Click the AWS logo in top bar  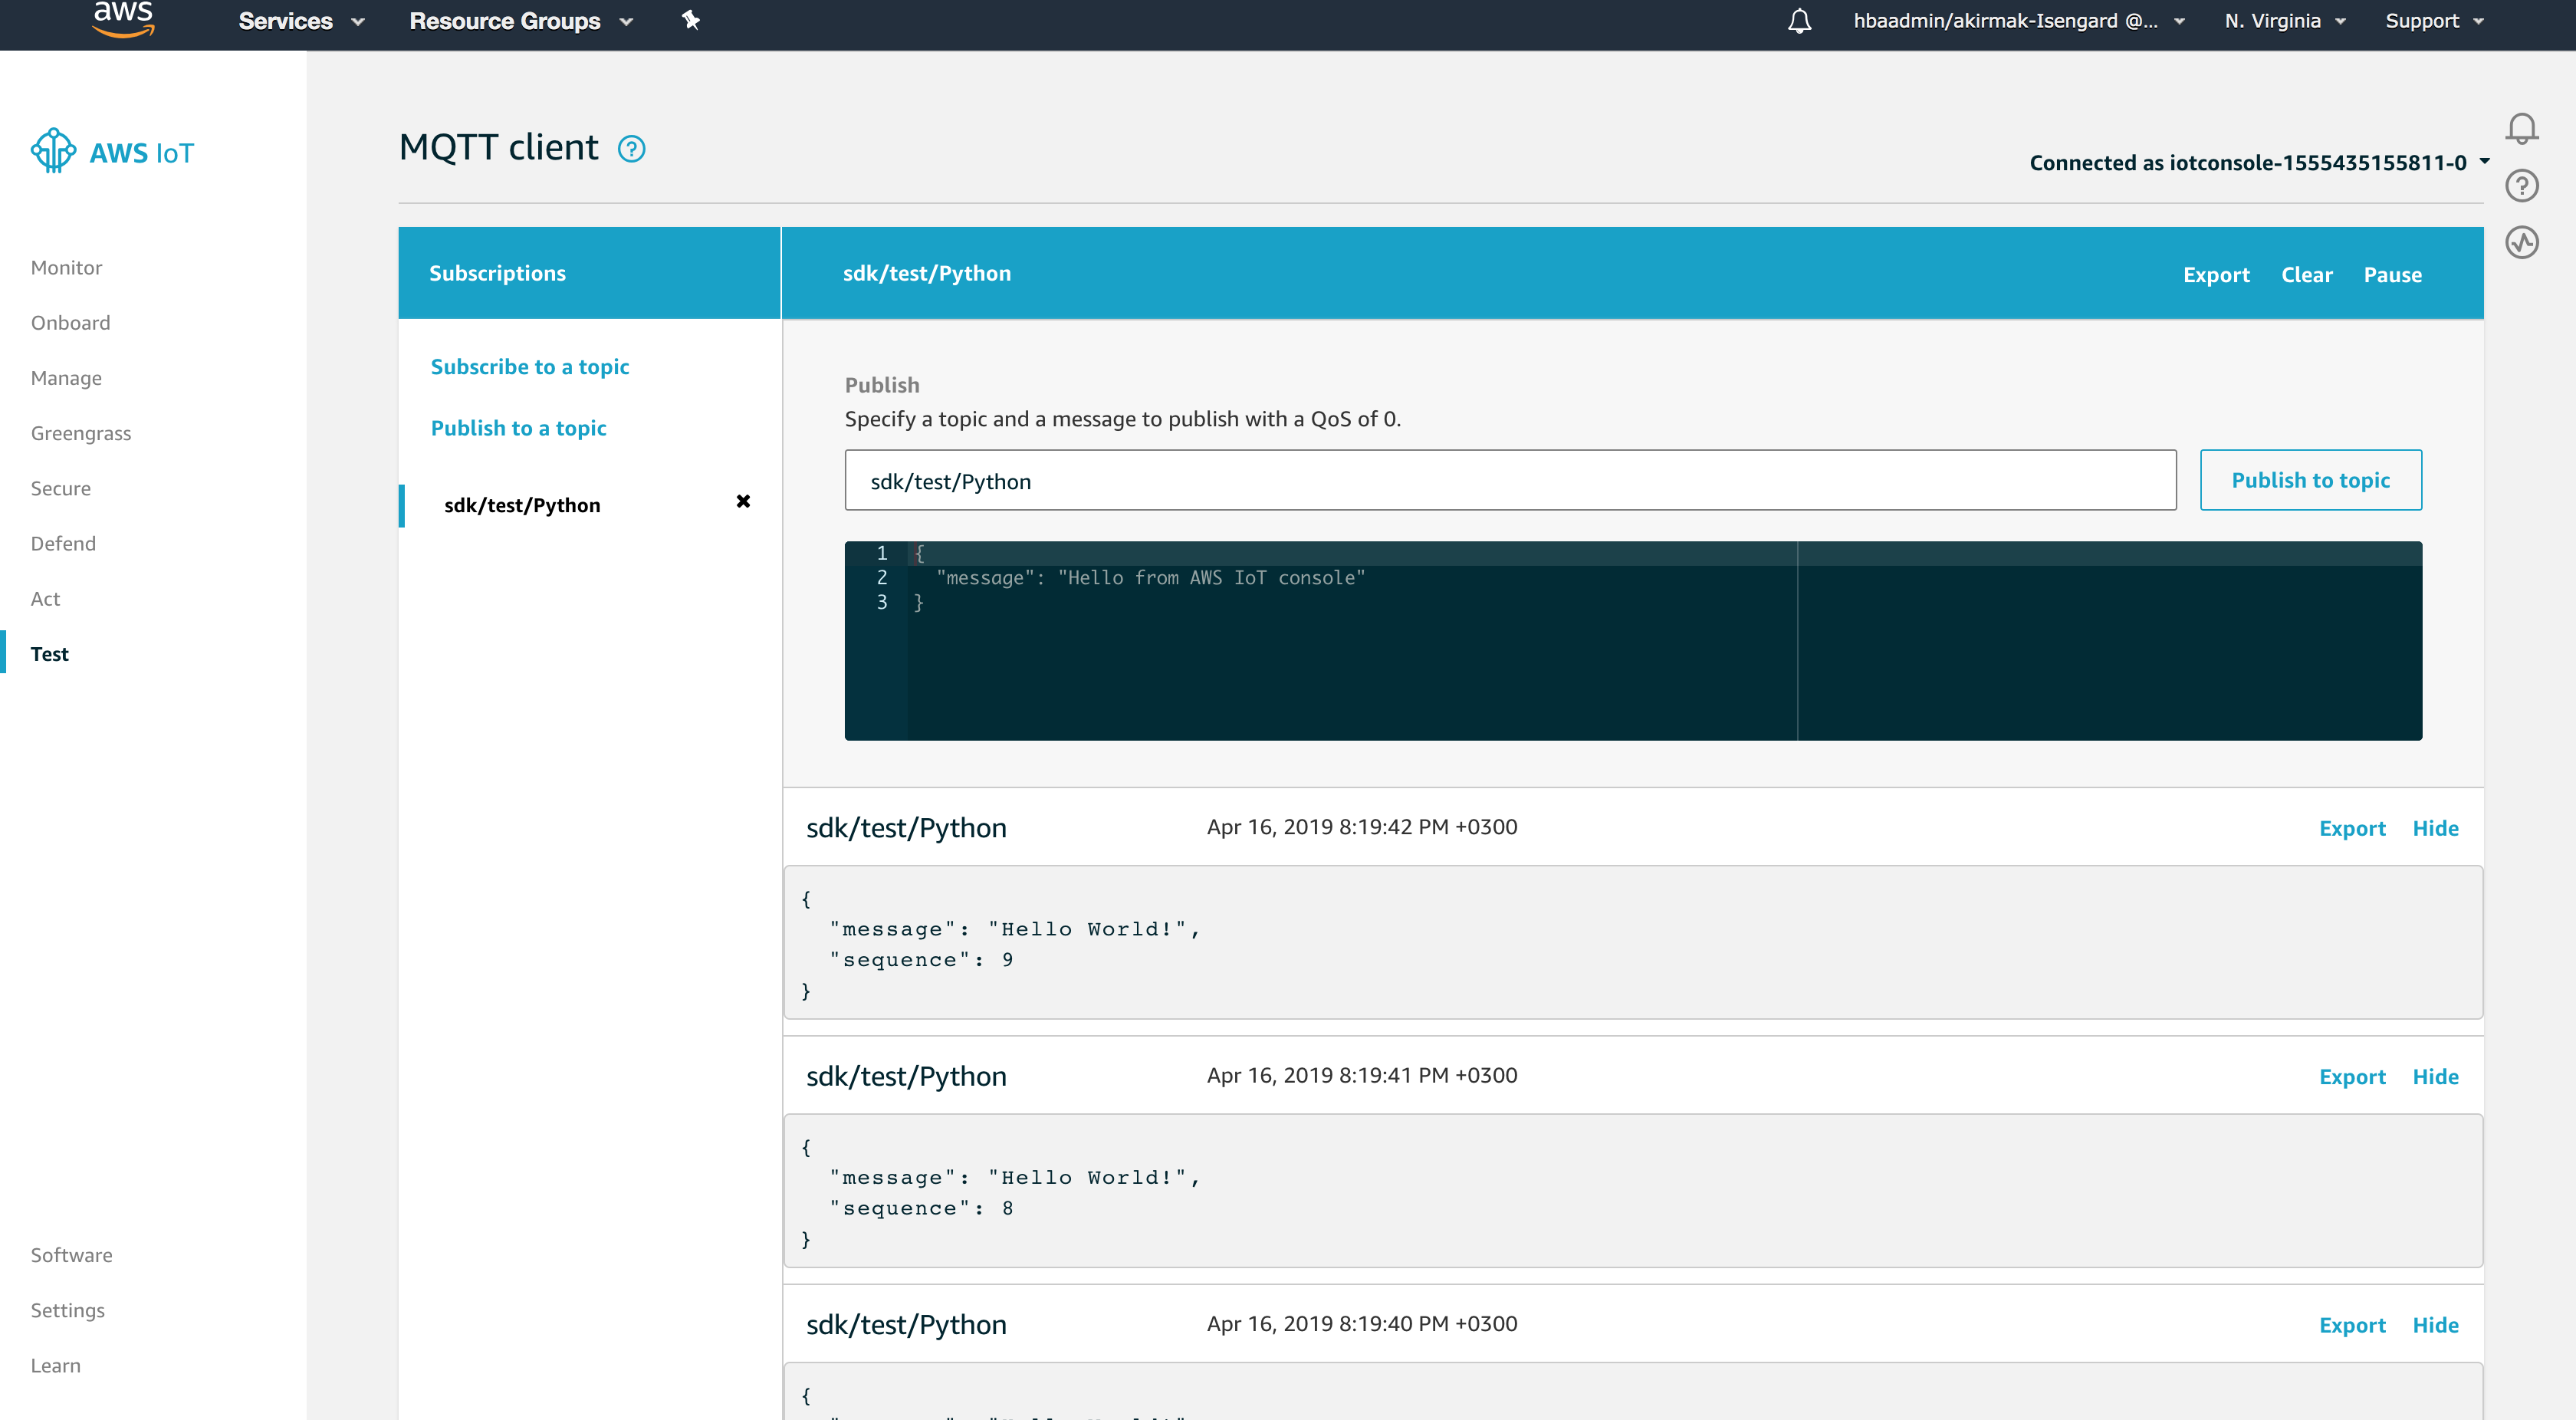[123, 19]
